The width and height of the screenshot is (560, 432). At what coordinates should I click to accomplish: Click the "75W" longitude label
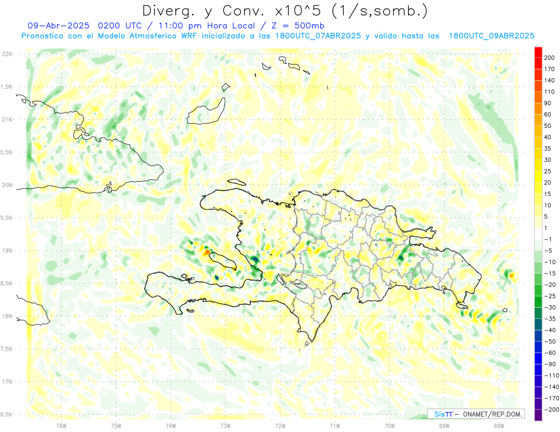(116, 425)
